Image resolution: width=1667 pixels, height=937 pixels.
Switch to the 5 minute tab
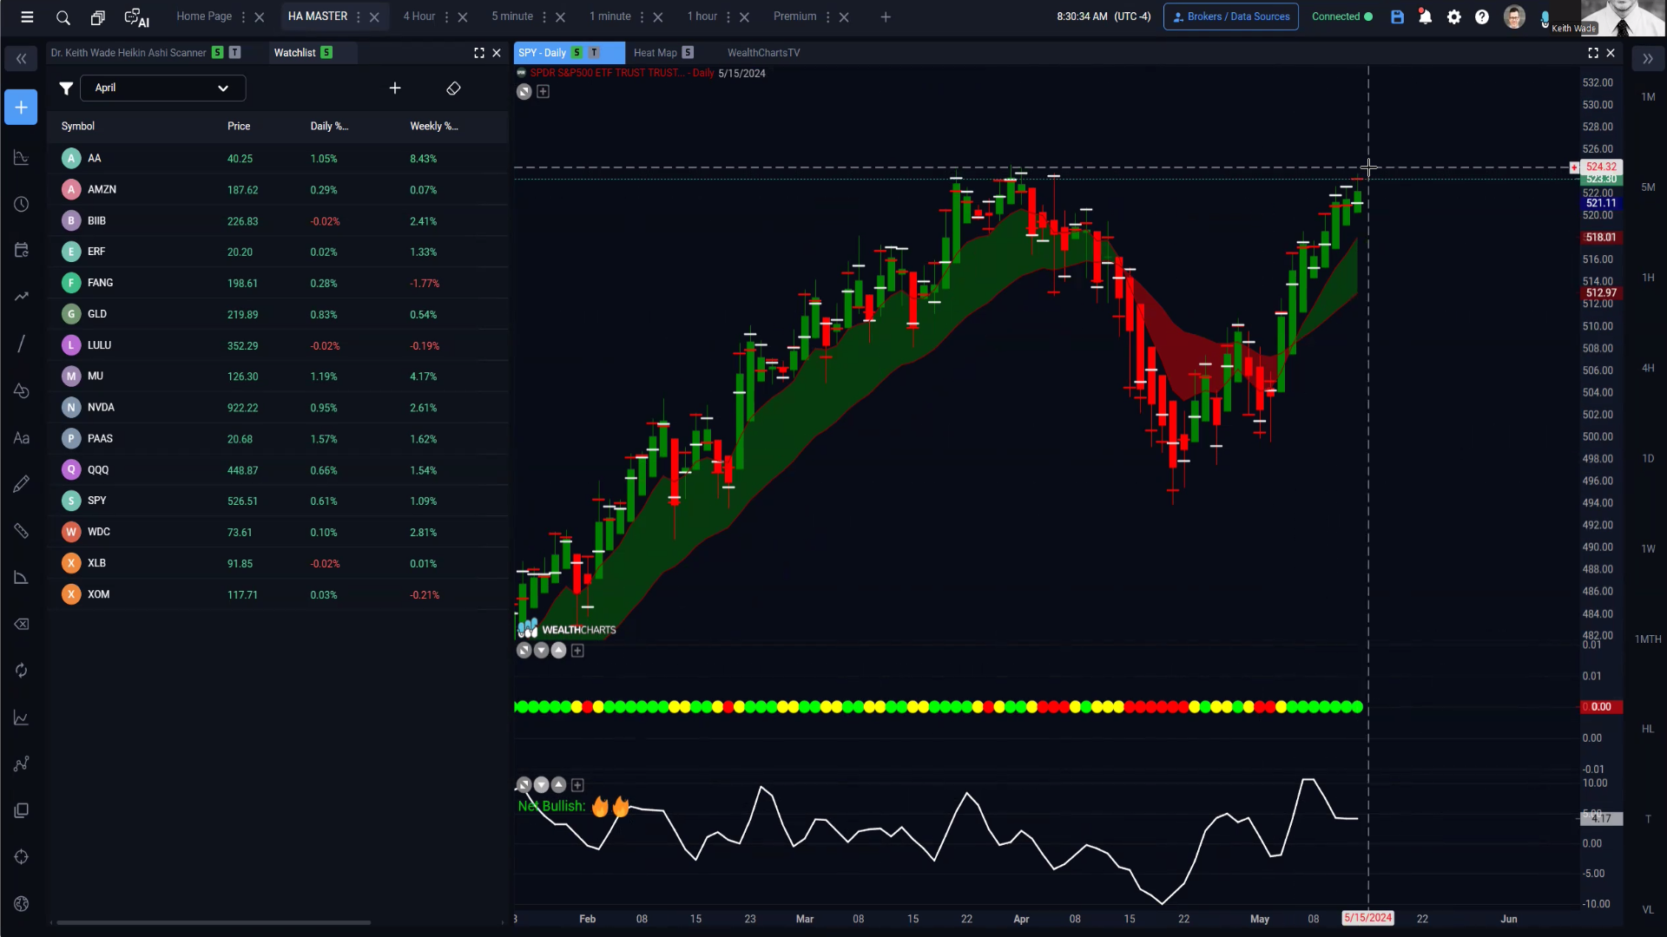512,16
